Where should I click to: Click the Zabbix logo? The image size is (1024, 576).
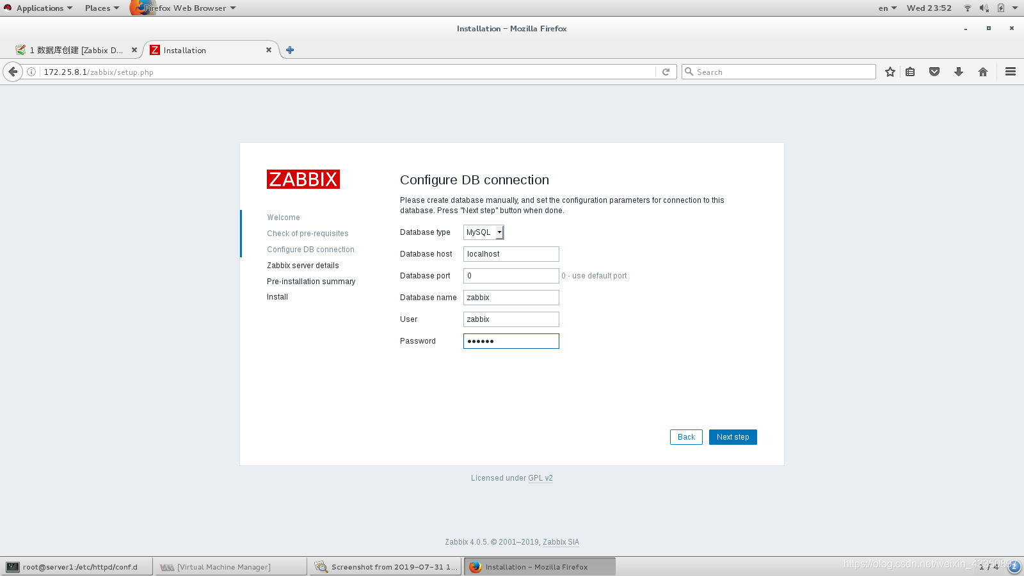303,179
